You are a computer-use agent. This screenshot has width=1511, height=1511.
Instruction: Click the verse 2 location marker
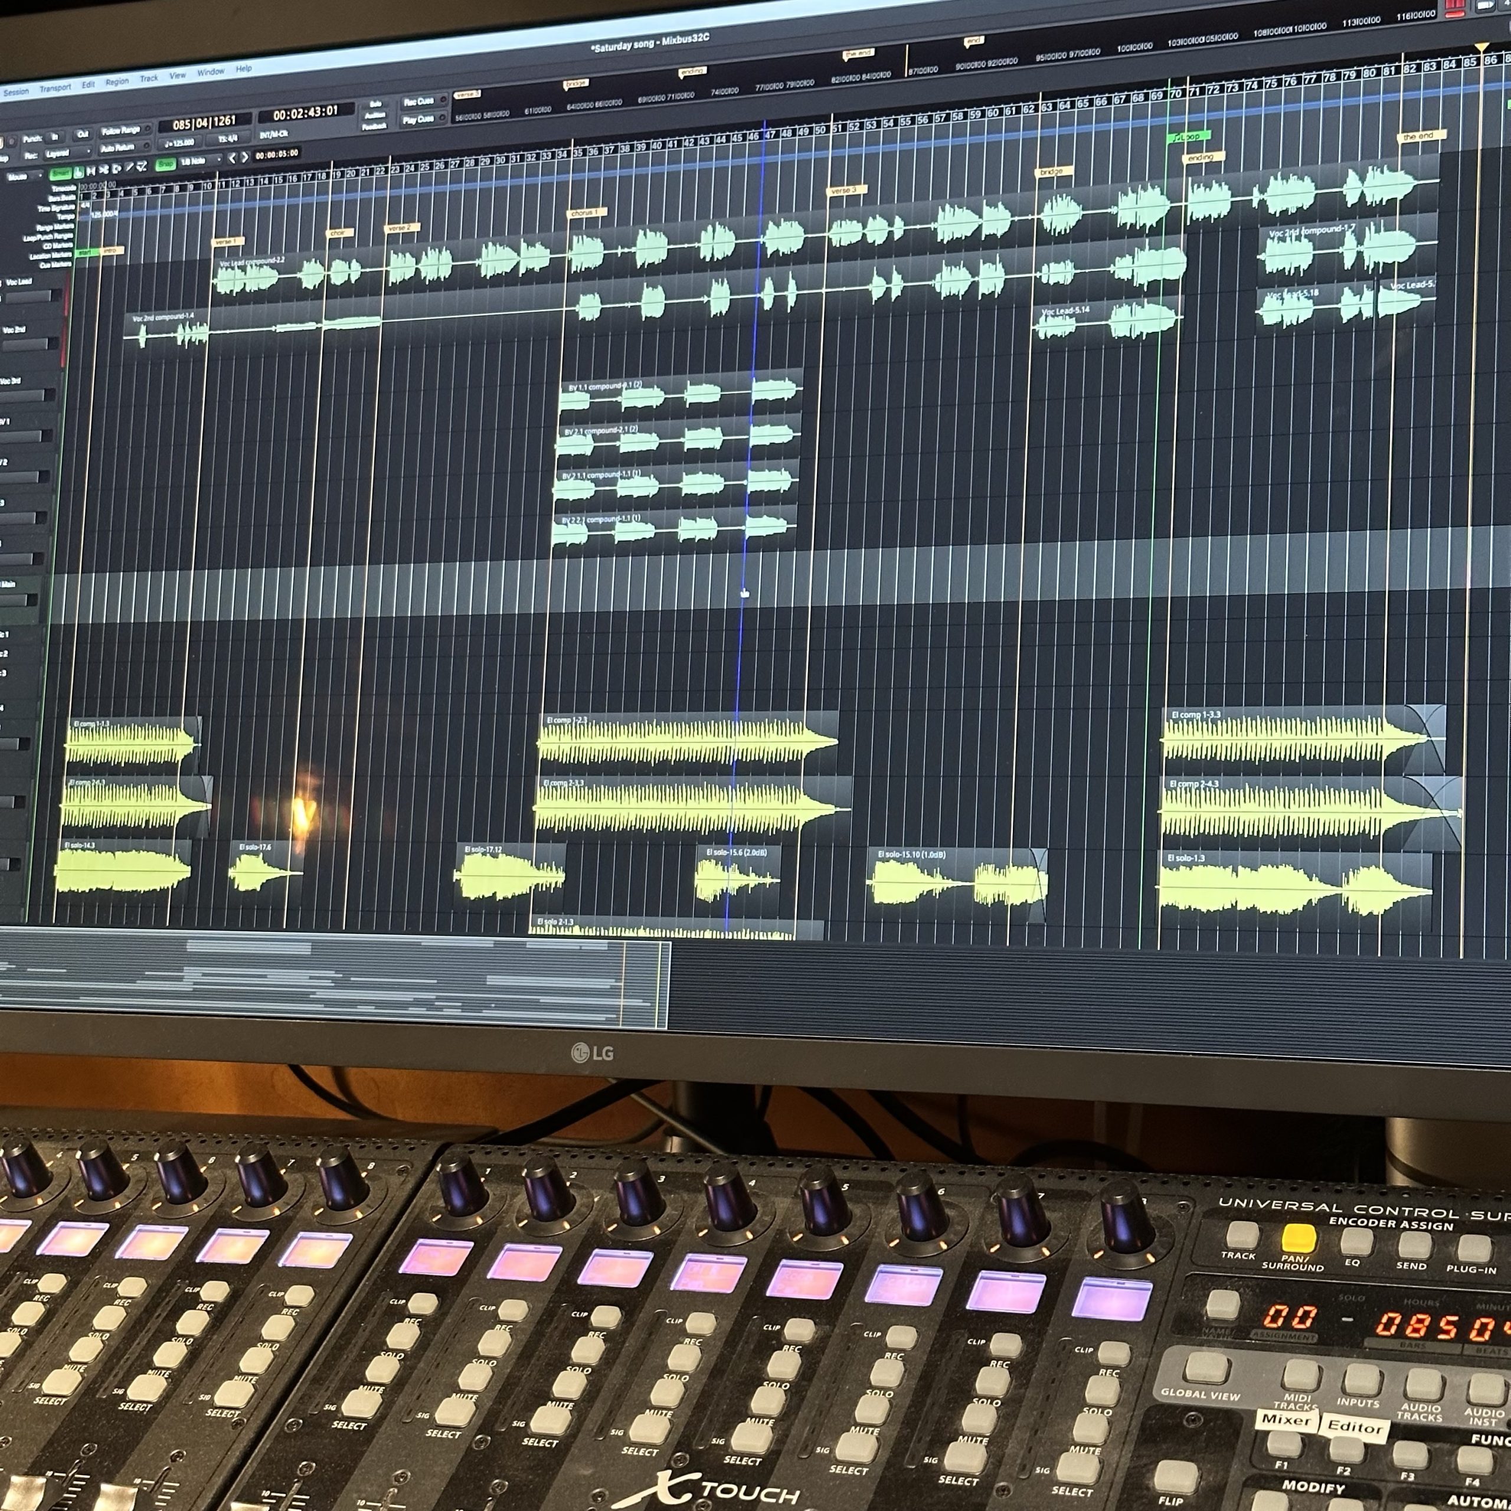[402, 228]
